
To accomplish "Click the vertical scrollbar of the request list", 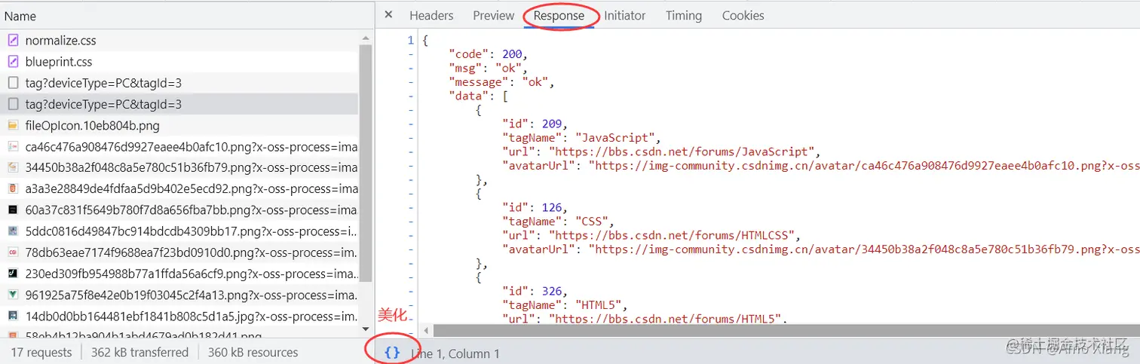I will tap(366, 162).
